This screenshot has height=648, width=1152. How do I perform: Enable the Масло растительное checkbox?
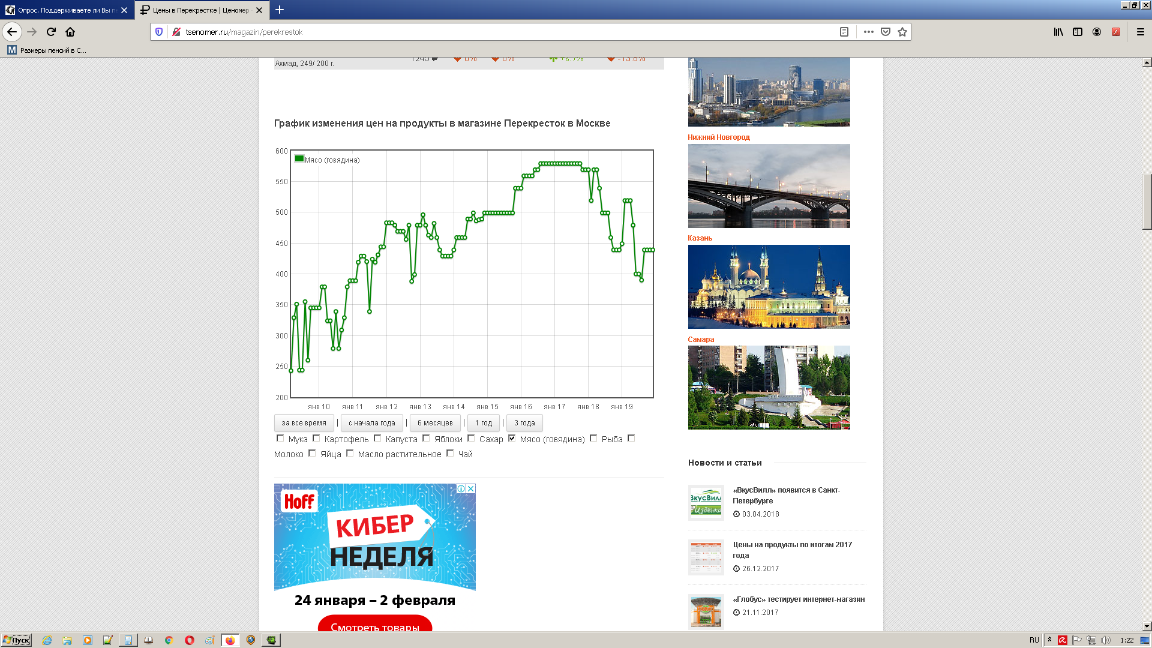(350, 453)
